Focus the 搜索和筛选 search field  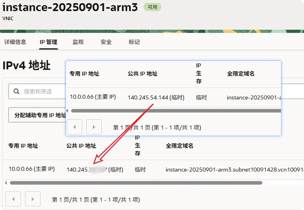[x=37, y=91]
